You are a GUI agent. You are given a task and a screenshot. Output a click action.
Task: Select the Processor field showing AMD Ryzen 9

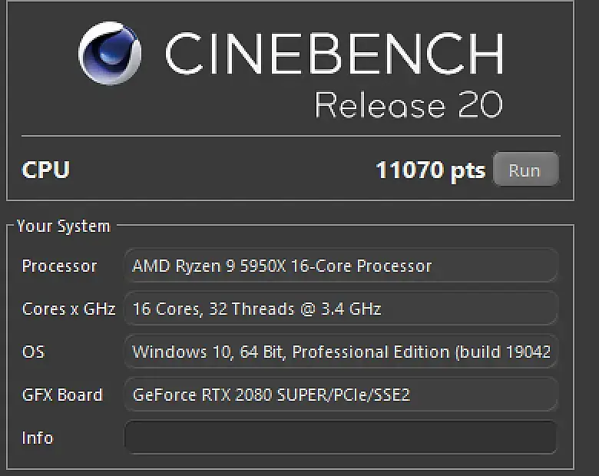click(x=340, y=266)
